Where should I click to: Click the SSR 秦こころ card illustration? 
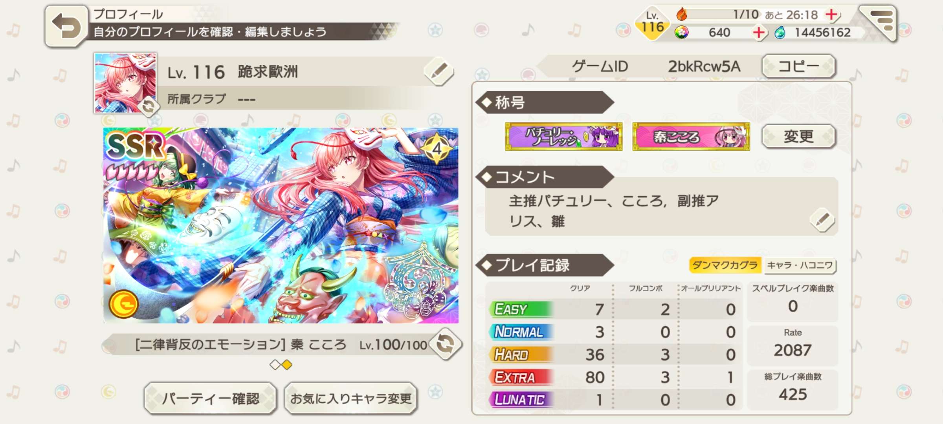click(x=281, y=225)
